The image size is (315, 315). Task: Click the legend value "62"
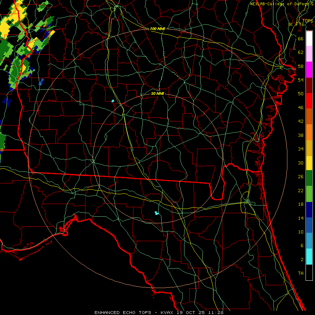tap(301, 52)
